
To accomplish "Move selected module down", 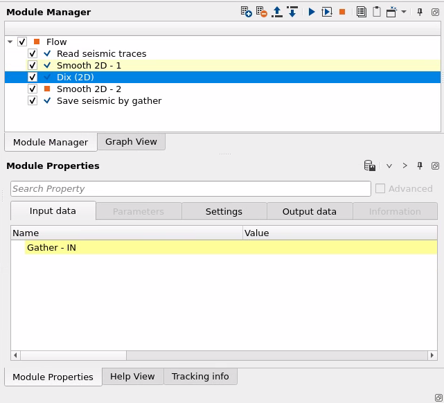I will (292, 12).
